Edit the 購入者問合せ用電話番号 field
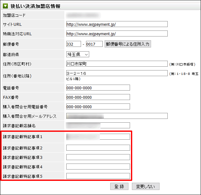 point(98,107)
